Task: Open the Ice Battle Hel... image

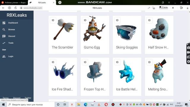Action: click(126, 72)
